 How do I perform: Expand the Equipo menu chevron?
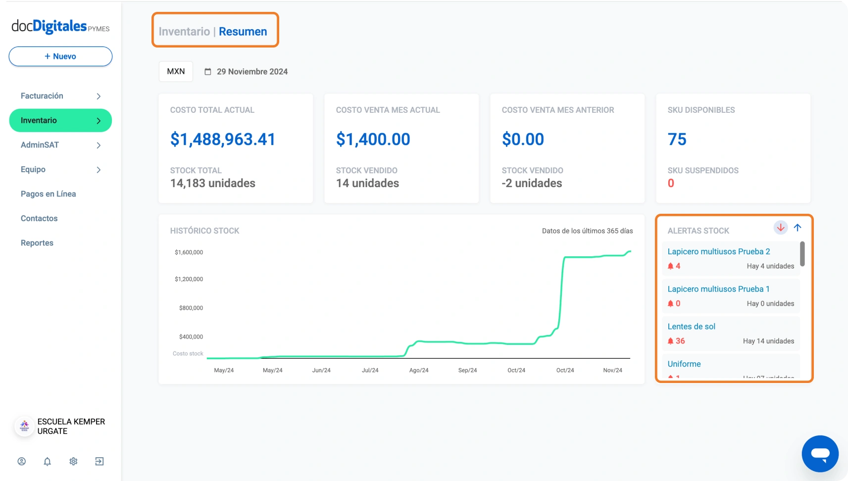pyautogui.click(x=99, y=170)
